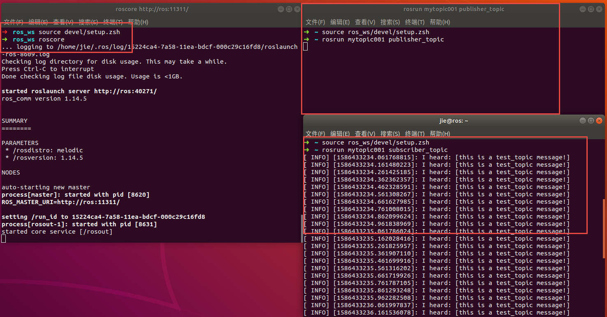Viewport: 607px width, 317px height.
Task: Open 终端(T) menu in jie@ros terminal
Action: pos(415,133)
